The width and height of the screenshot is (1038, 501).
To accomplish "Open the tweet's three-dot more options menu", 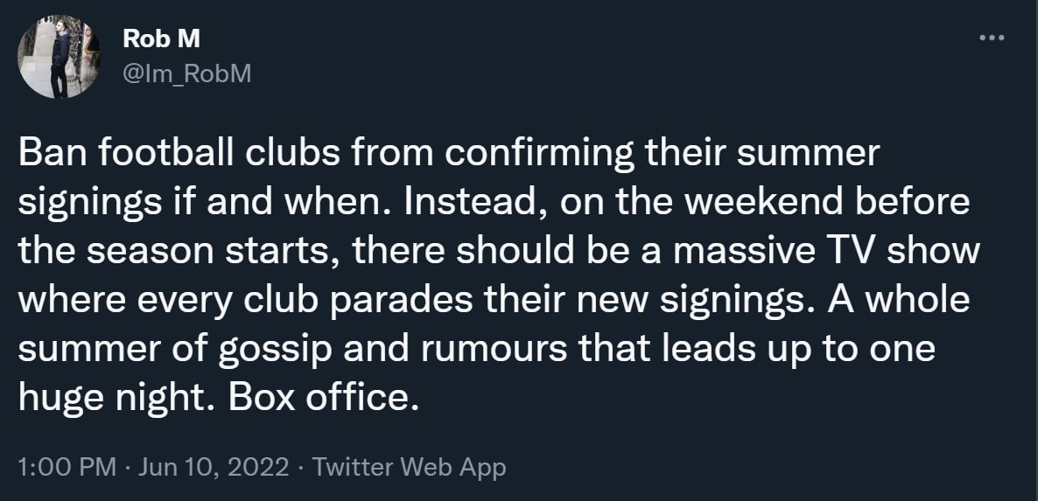I will (x=990, y=38).
